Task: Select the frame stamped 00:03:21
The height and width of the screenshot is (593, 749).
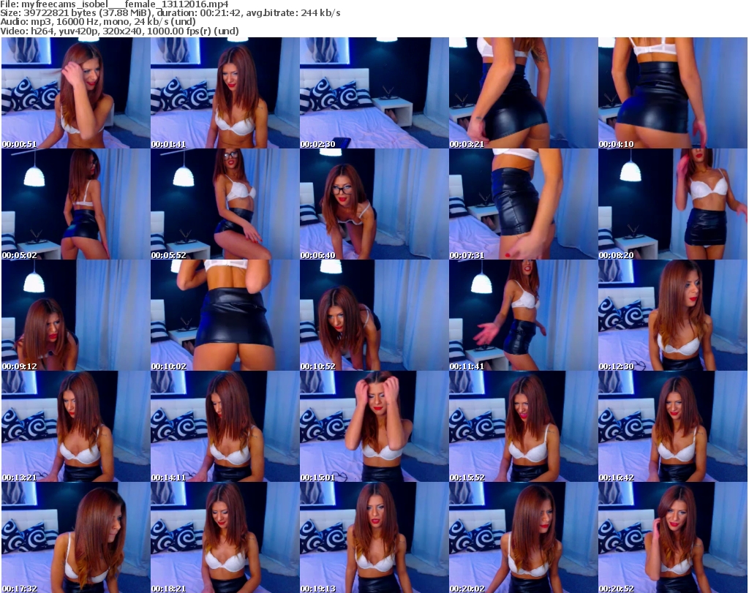Action: [x=523, y=93]
